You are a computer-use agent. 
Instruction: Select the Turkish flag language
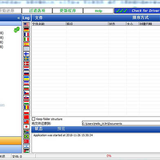[27, 141]
